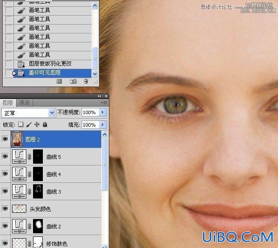Select history state 图层蒙版羽化更改
Screen dimensions: 278x248
pyautogui.click(x=50, y=64)
